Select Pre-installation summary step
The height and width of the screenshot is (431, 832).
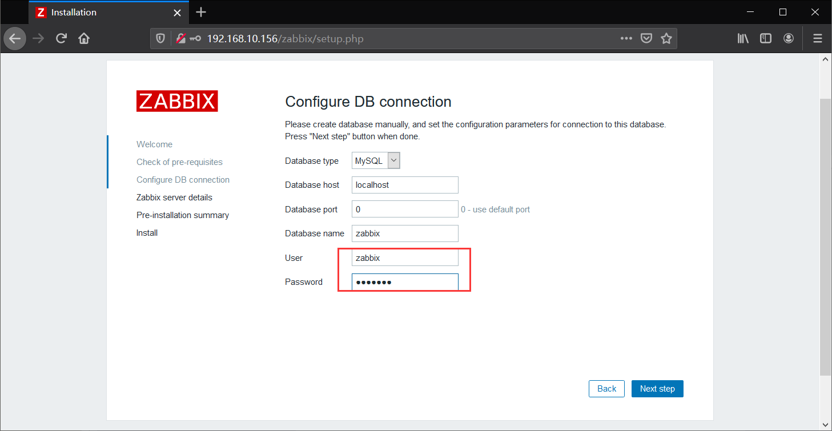click(x=183, y=215)
